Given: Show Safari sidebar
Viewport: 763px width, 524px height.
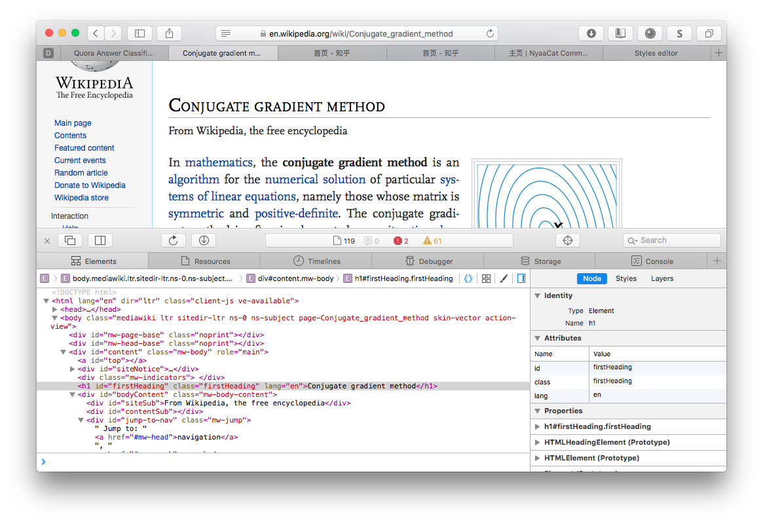Looking at the screenshot, I should 140,33.
